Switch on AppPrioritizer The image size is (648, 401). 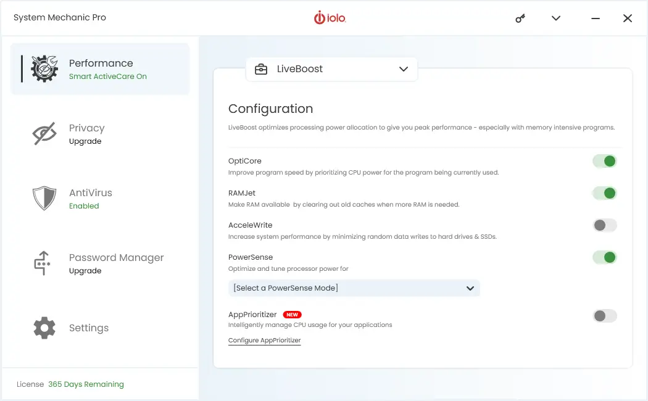[605, 315]
